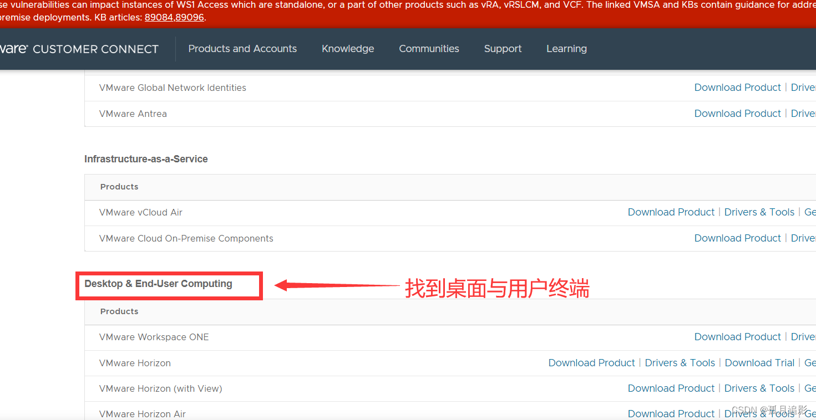Open the 89084,89096 KB articles link
This screenshot has width=816, height=420.
click(174, 17)
